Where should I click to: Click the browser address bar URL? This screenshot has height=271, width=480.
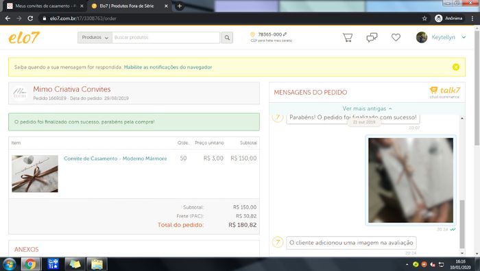(x=83, y=19)
